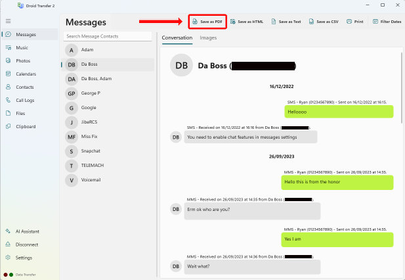
Task: Click the George P avatar circle
Action: 72,93
